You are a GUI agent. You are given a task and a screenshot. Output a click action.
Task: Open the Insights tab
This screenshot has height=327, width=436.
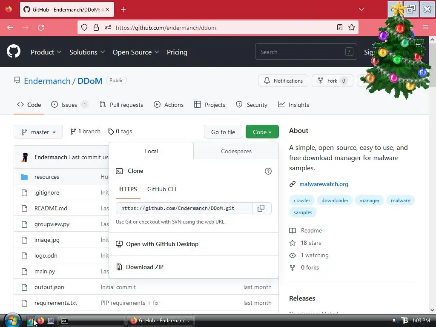(293, 105)
